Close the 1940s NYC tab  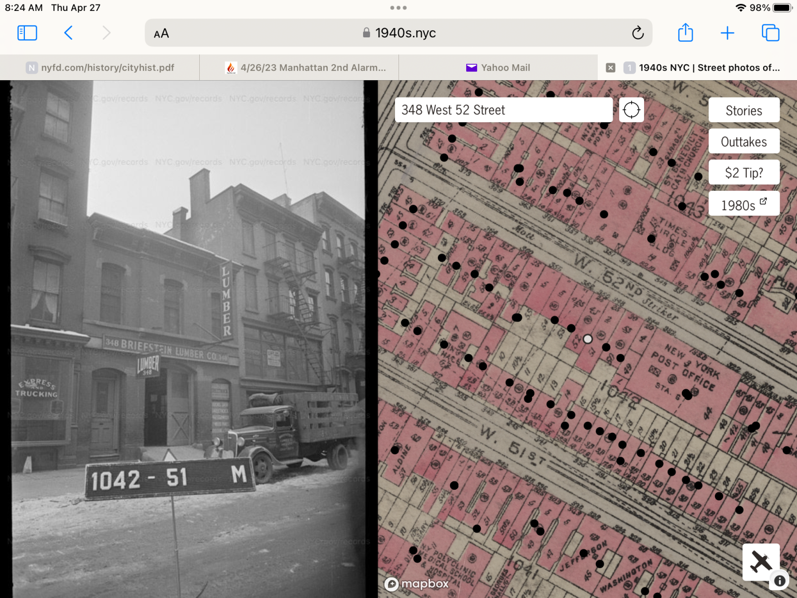(x=611, y=68)
